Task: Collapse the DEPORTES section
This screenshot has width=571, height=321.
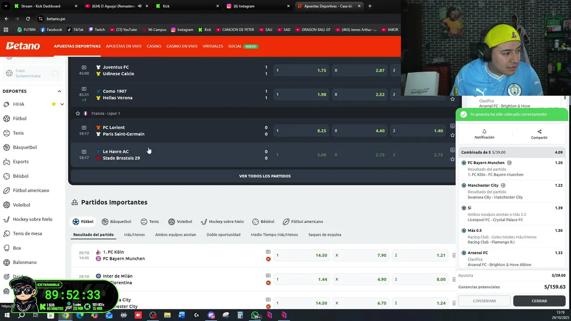Action: pos(59,91)
